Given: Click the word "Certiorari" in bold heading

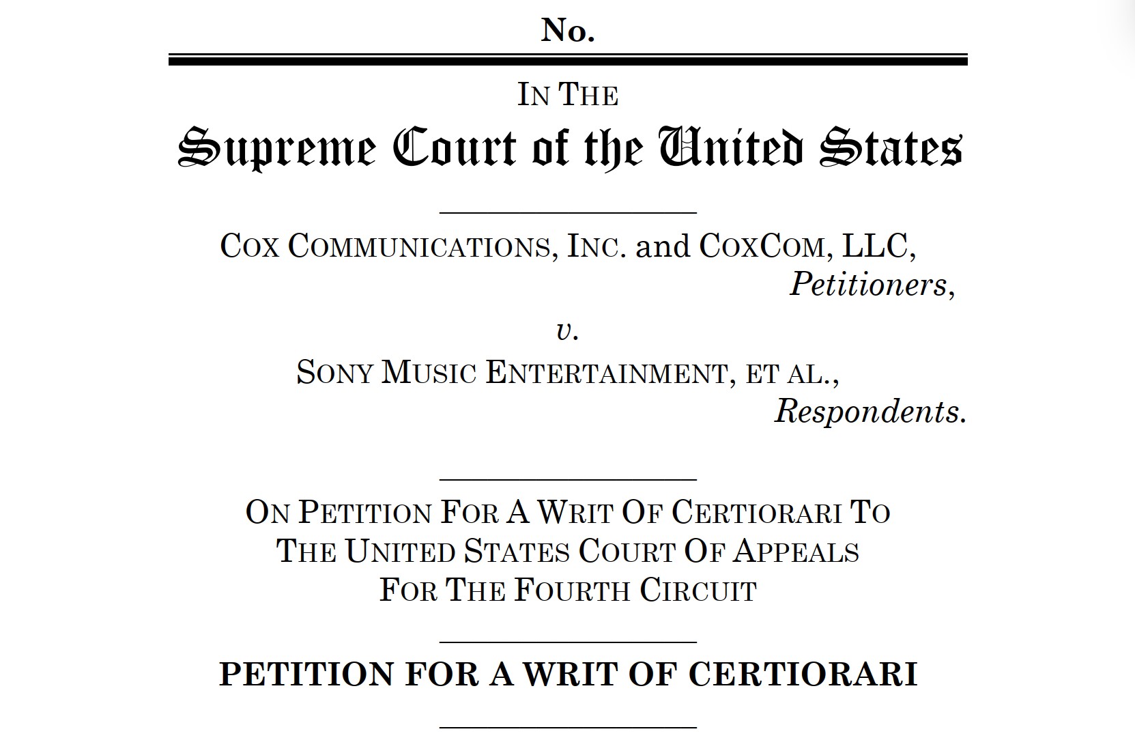Looking at the screenshot, I should tap(803, 675).
